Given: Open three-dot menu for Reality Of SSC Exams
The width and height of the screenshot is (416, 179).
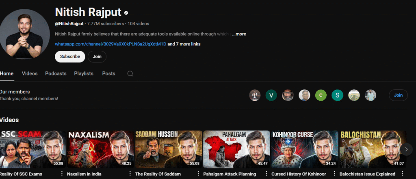Looking at the screenshot, I should pyautogui.click(x=62, y=174).
